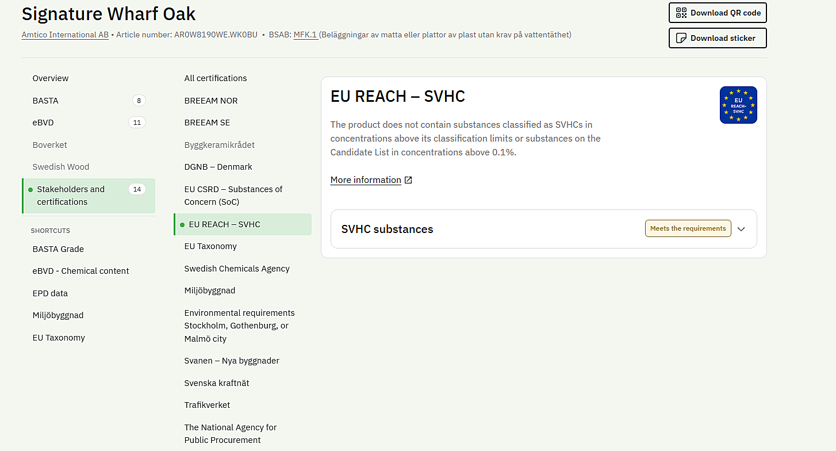Open the Svanen – Nya byggnader certification
Screen dimensions: 836x451
[x=232, y=361]
